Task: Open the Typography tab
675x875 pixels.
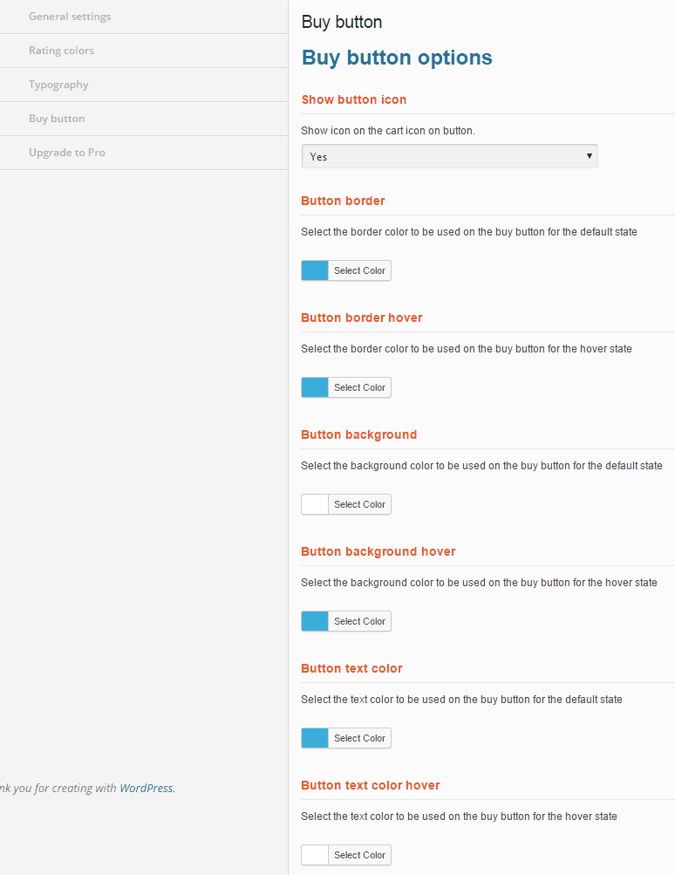Action: [x=144, y=85]
